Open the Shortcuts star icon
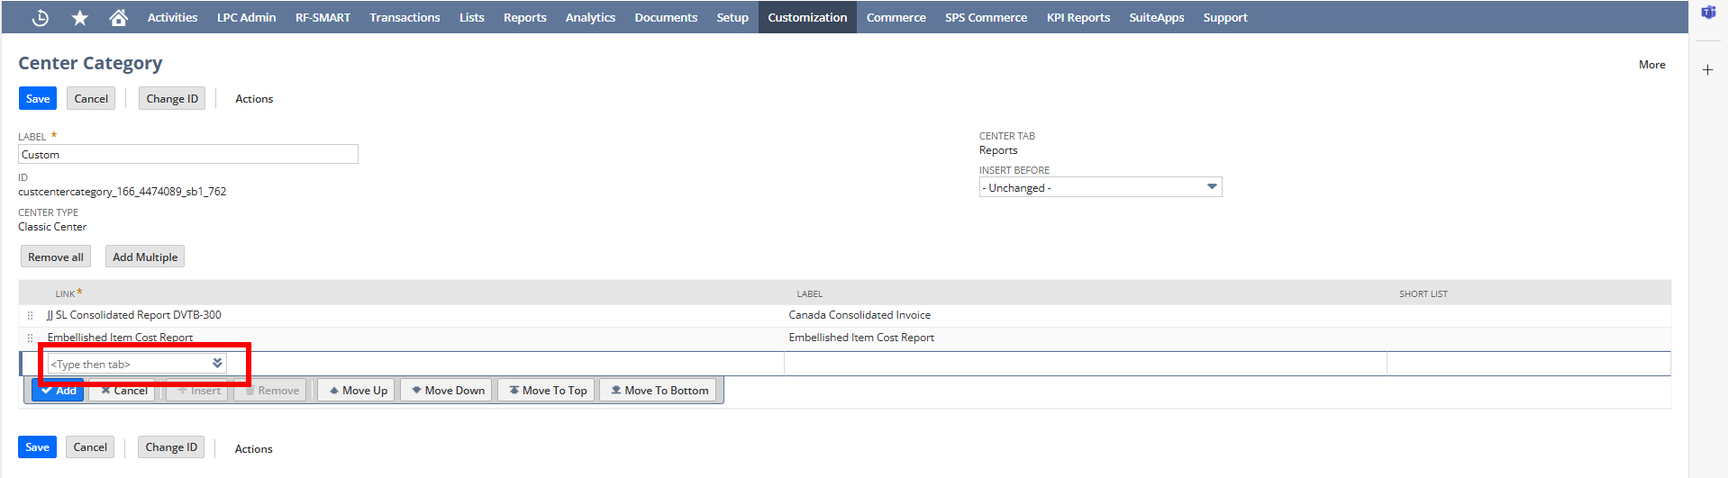Viewport: 1728px width, 478px height. [x=80, y=17]
